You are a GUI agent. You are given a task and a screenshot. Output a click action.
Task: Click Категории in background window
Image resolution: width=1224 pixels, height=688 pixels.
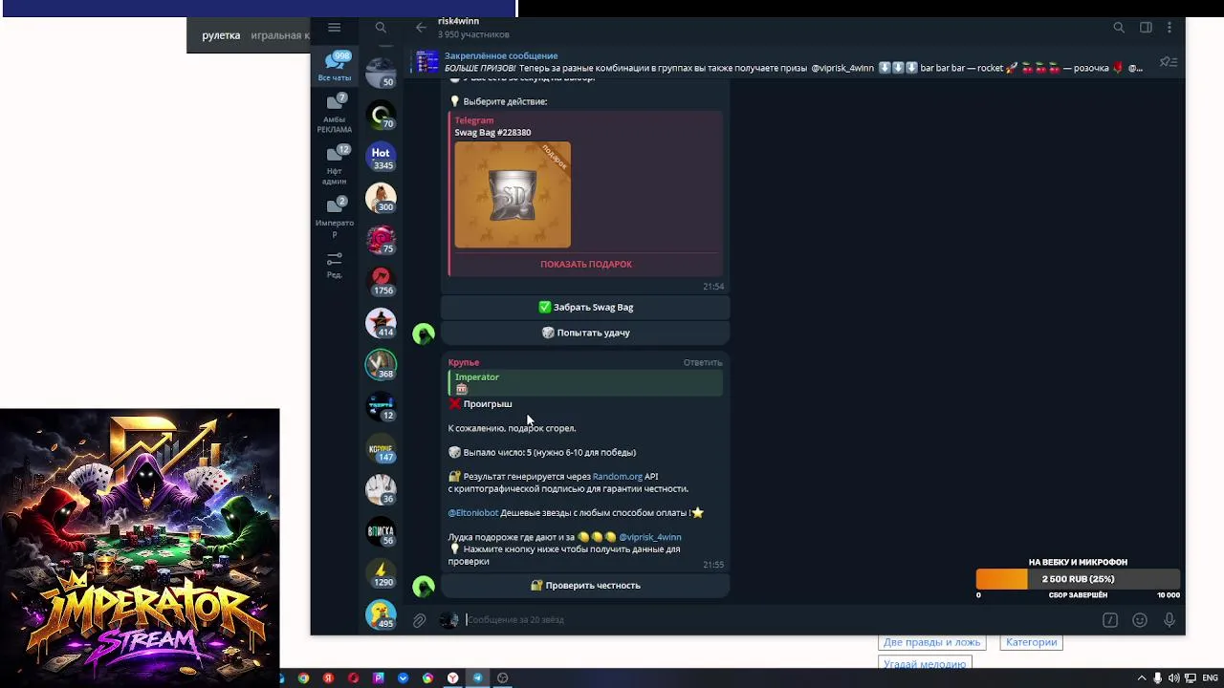click(x=1031, y=642)
